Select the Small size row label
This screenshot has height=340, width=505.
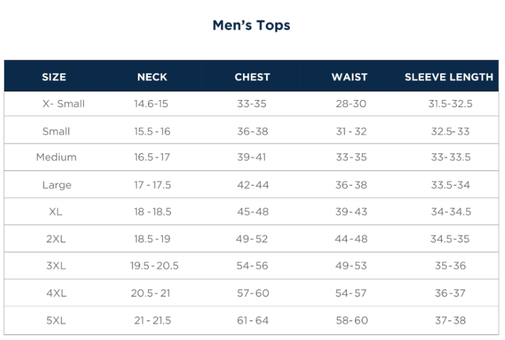tap(56, 132)
